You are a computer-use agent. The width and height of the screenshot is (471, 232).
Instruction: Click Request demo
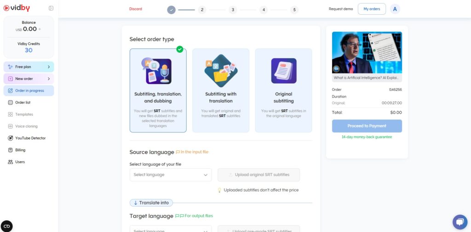pyautogui.click(x=341, y=9)
